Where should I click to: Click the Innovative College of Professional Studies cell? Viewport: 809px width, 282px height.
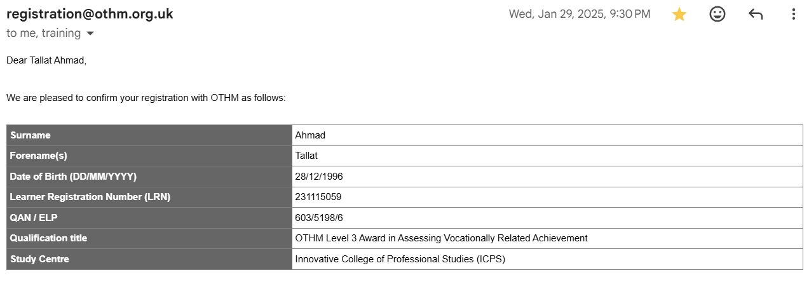(x=548, y=259)
